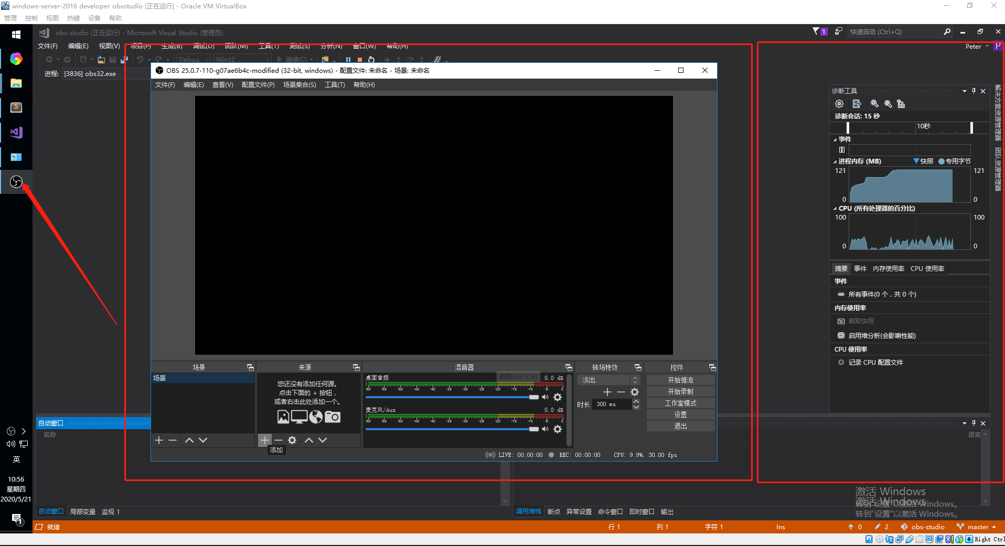Open the Peter account dropdown

(x=977, y=46)
